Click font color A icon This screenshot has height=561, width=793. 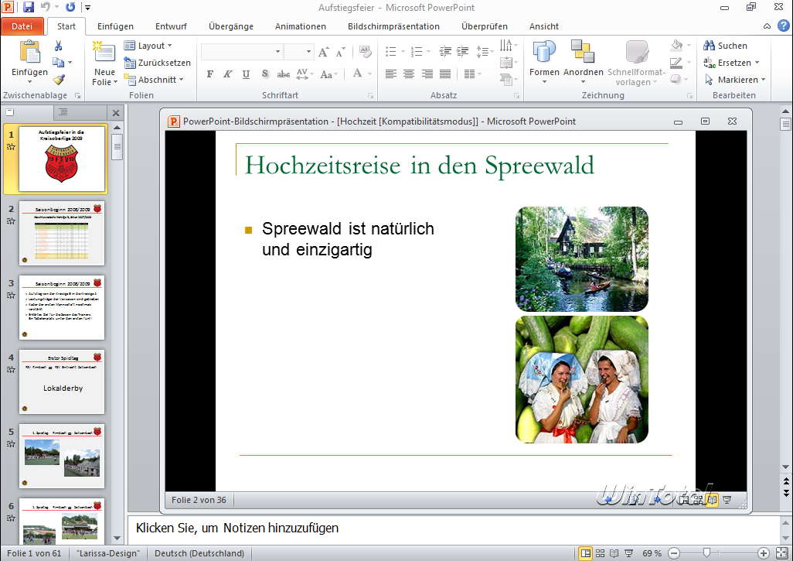[x=358, y=74]
